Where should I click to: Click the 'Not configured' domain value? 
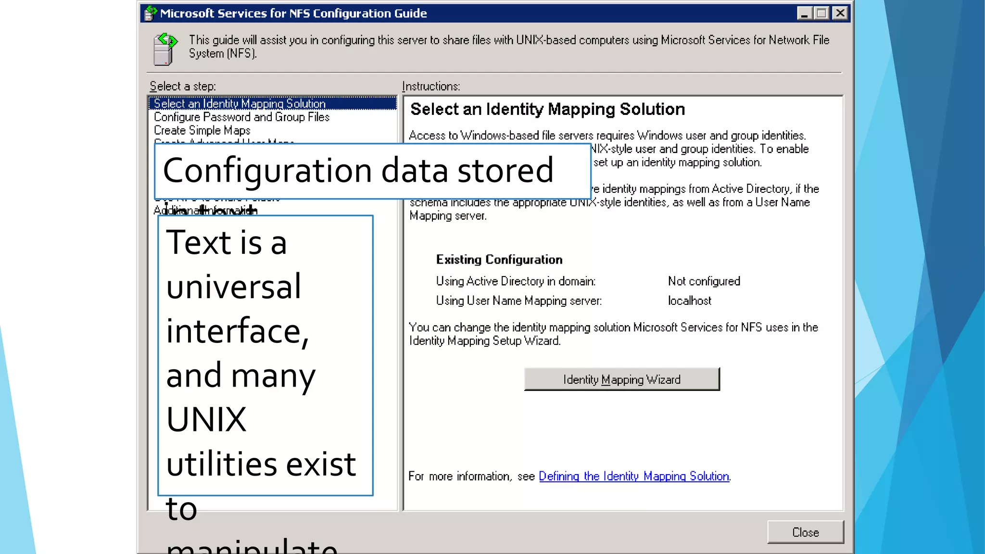click(x=704, y=281)
